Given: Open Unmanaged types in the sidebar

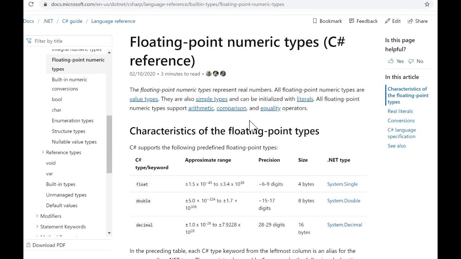Looking at the screenshot, I should pyautogui.click(x=66, y=195).
